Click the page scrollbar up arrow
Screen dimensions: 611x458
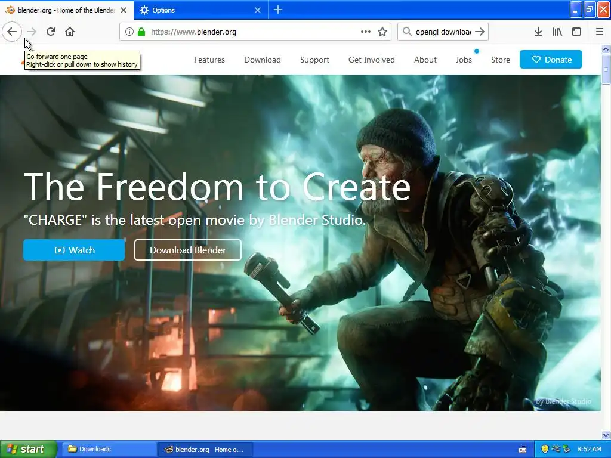(606, 49)
